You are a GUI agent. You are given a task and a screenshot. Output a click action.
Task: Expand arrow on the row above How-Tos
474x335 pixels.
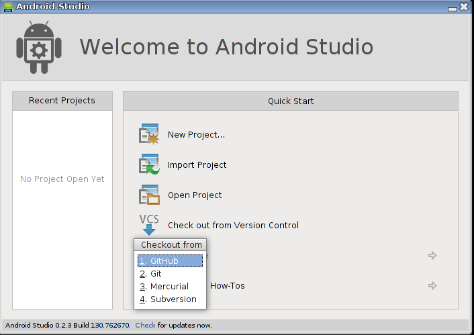pyautogui.click(x=432, y=255)
